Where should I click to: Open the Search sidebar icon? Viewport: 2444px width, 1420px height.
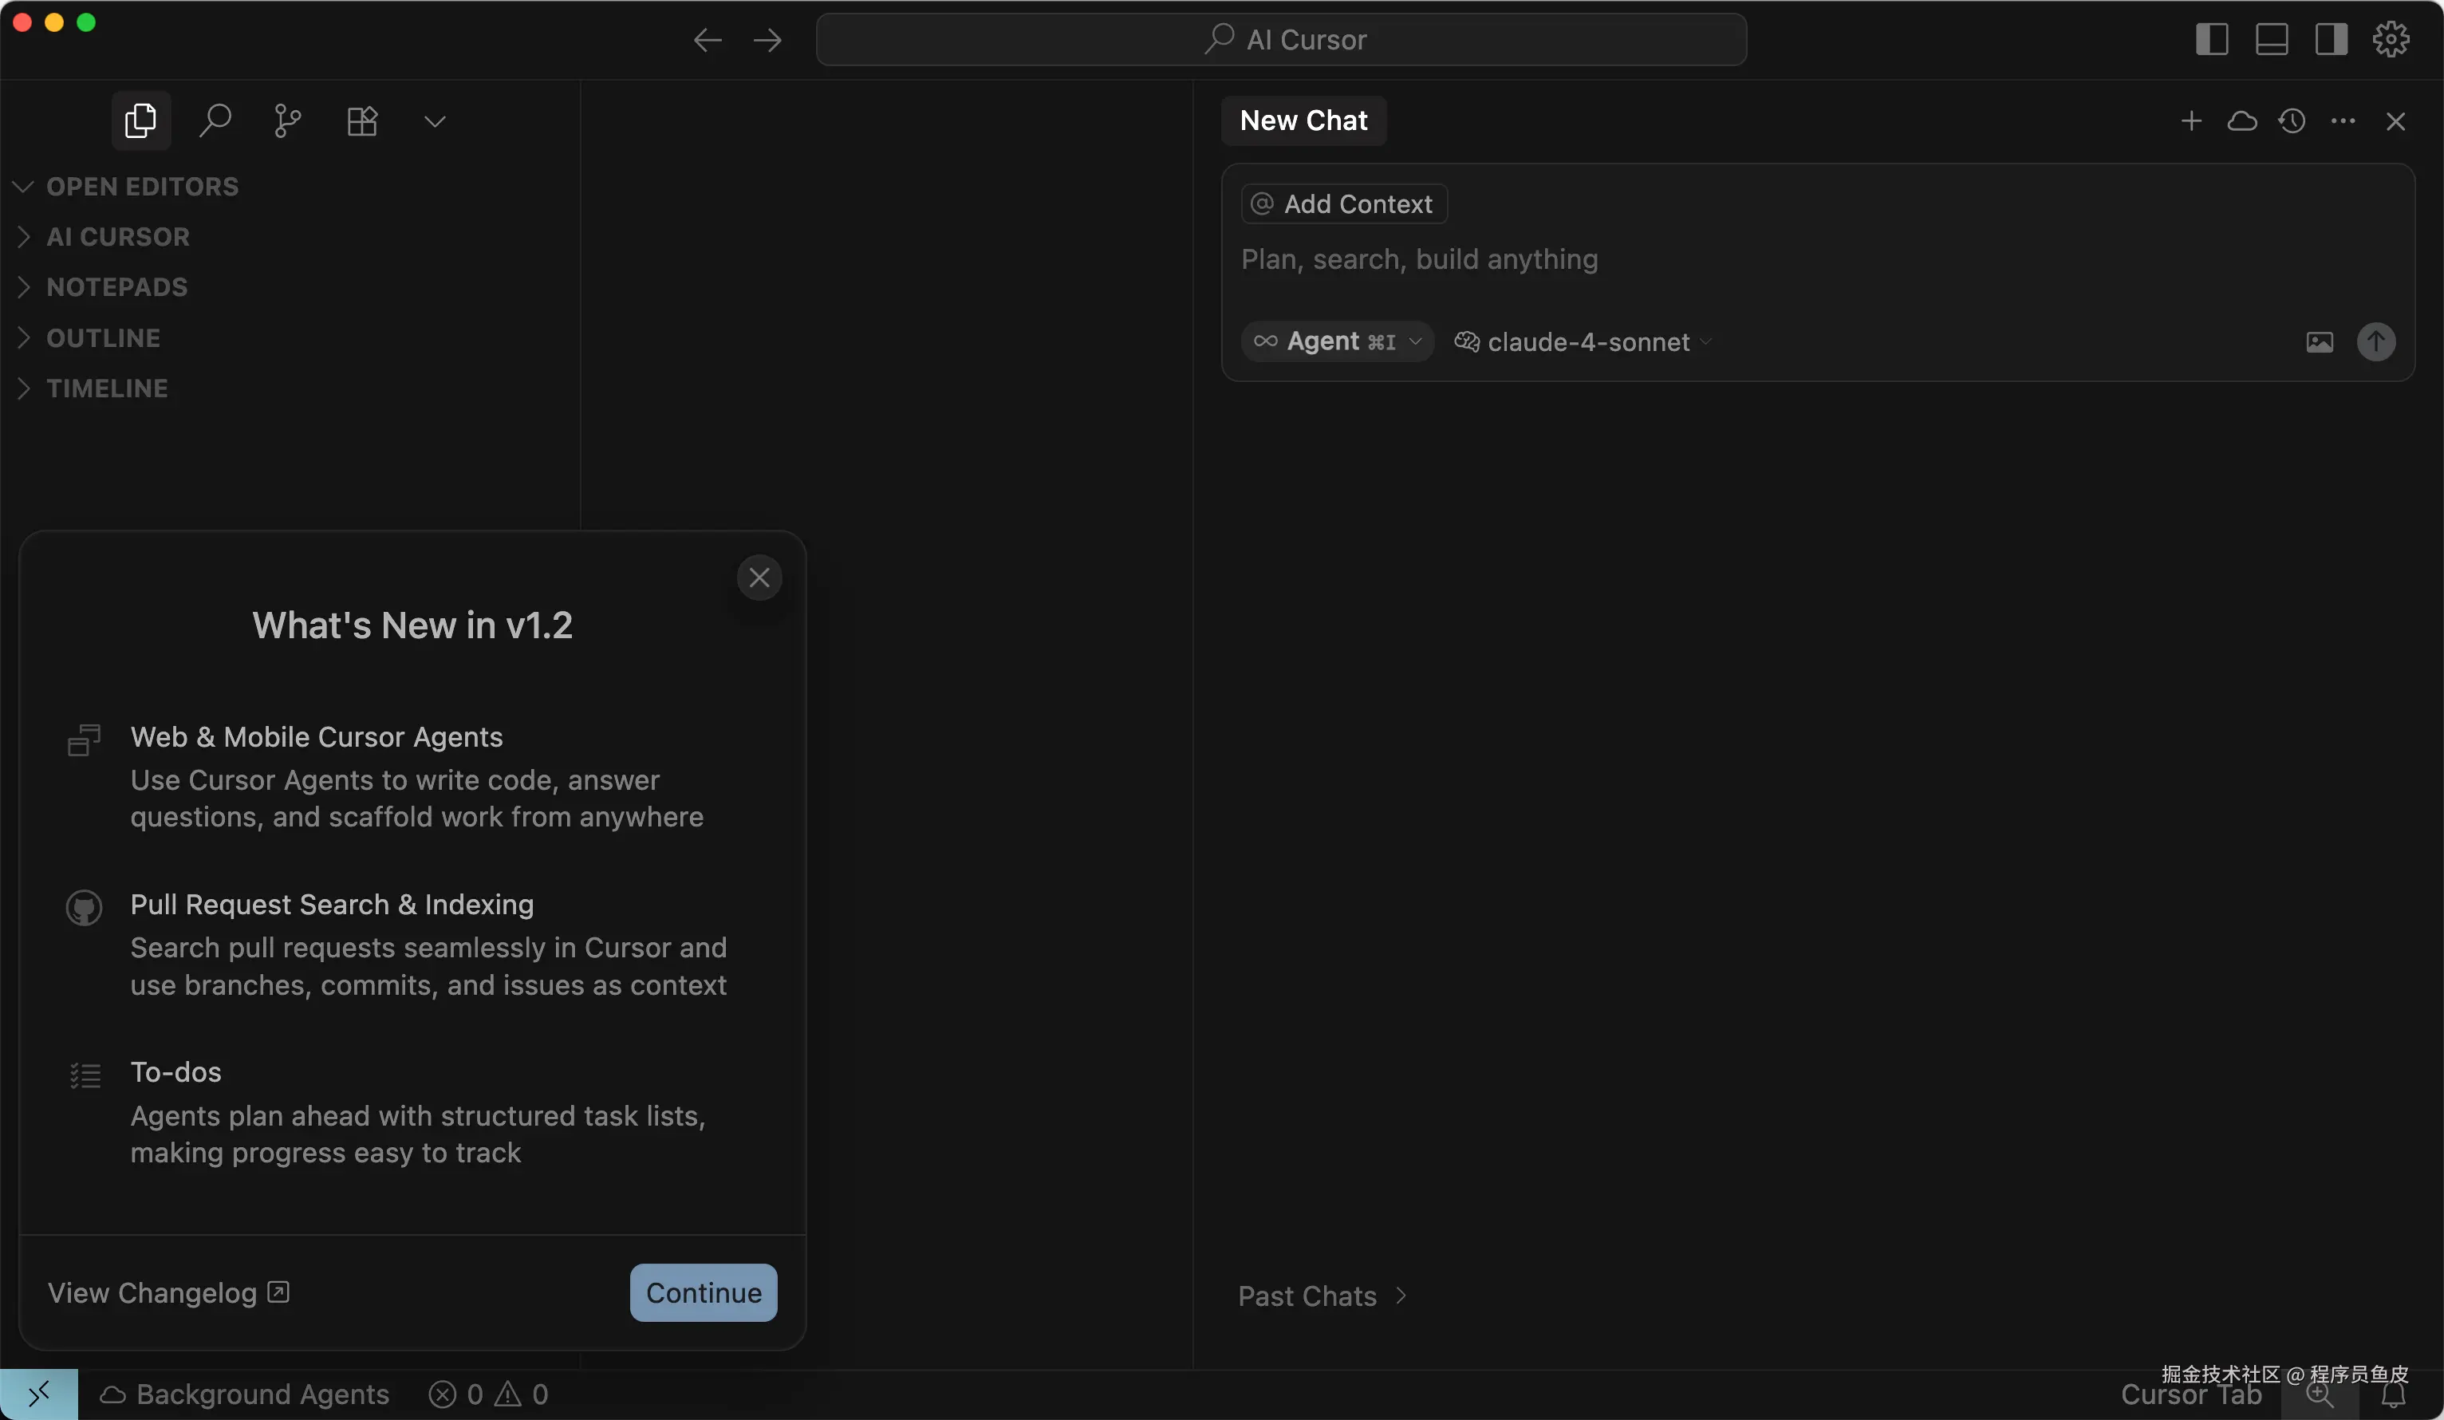215,120
